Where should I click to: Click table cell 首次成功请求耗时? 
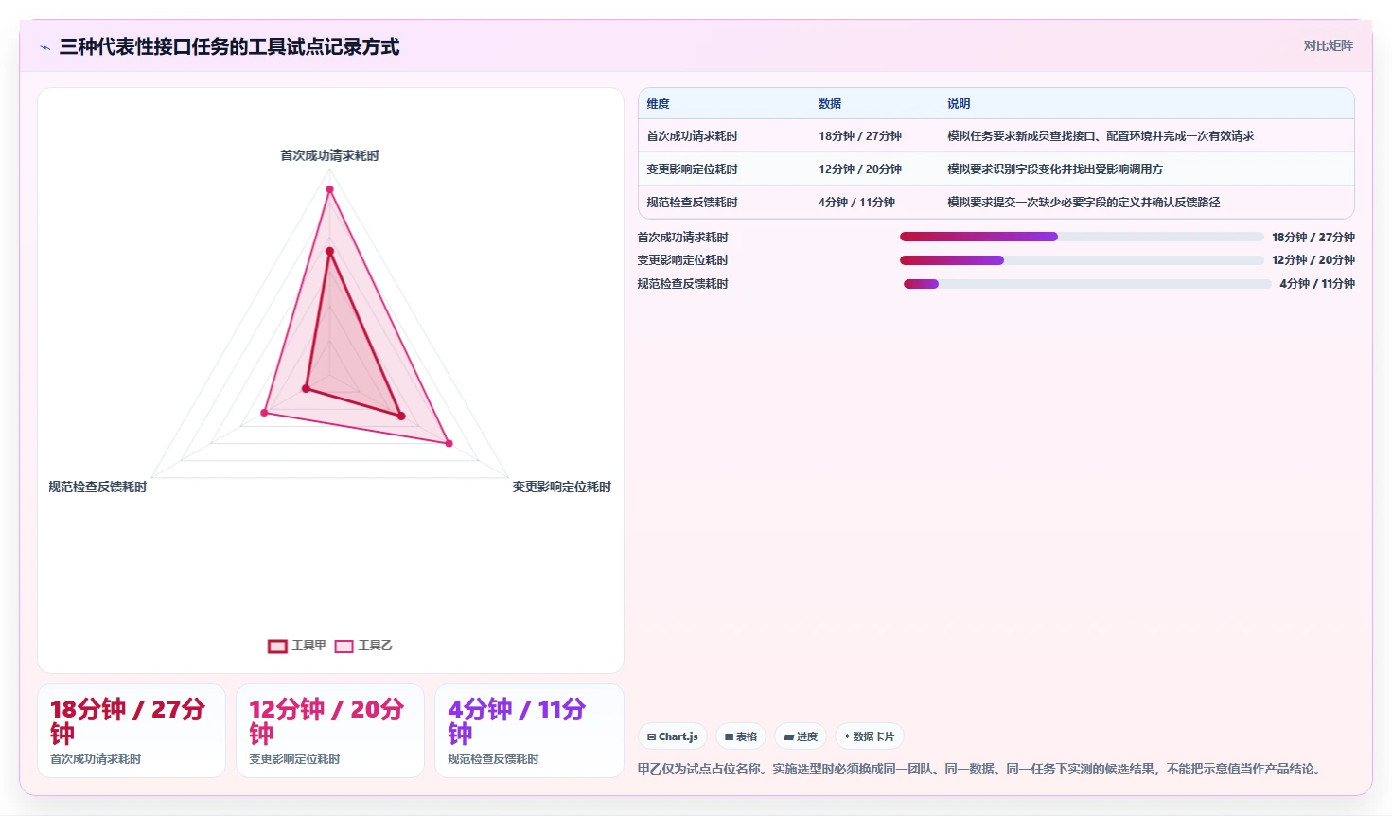693,136
